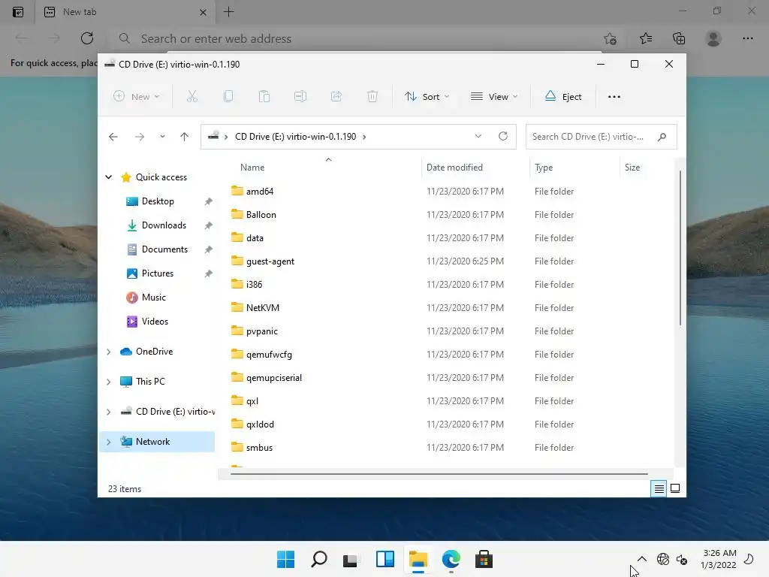This screenshot has width=769, height=577.
Task: Open address bar history dropdown
Action: tap(478, 137)
